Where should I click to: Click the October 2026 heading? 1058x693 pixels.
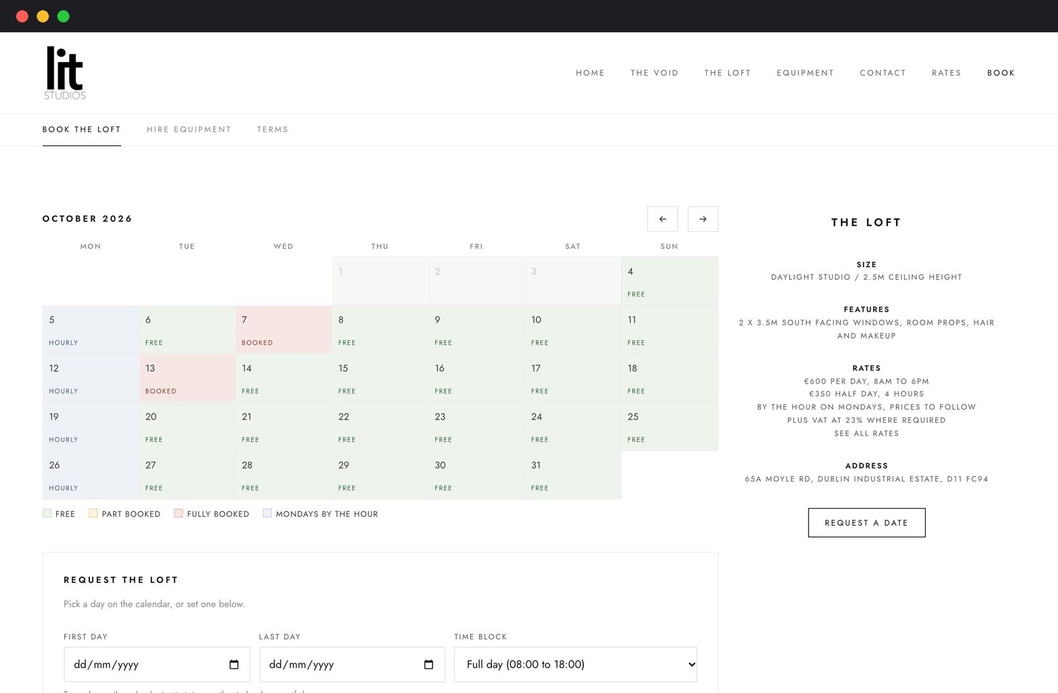point(87,219)
